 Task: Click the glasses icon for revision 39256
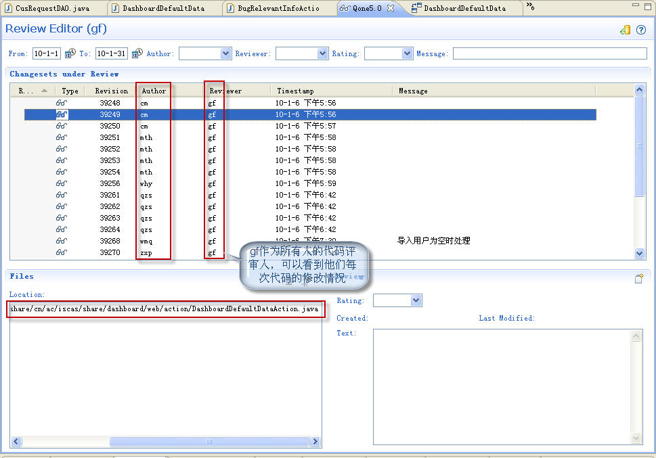pyautogui.click(x=62, y=183)
